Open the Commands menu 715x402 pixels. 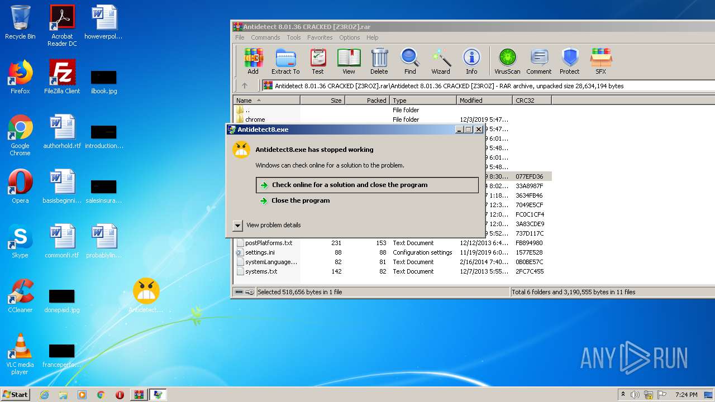point(265,37)
